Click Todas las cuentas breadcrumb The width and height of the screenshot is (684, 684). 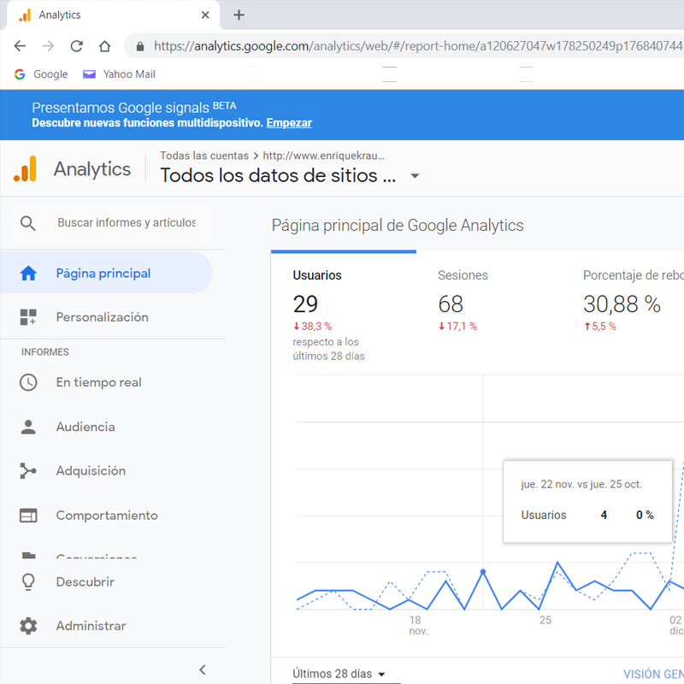click(204, 156)
